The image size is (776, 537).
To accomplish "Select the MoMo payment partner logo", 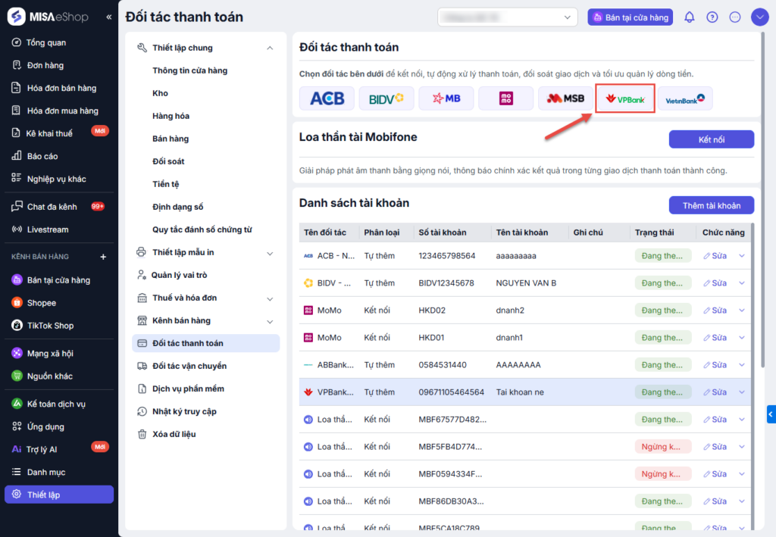I will [505, 98].
